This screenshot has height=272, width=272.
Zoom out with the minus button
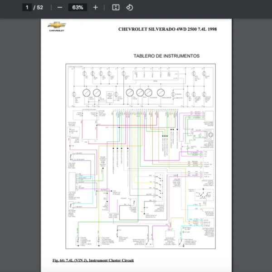pyautogui.click(x=60, y=7)
